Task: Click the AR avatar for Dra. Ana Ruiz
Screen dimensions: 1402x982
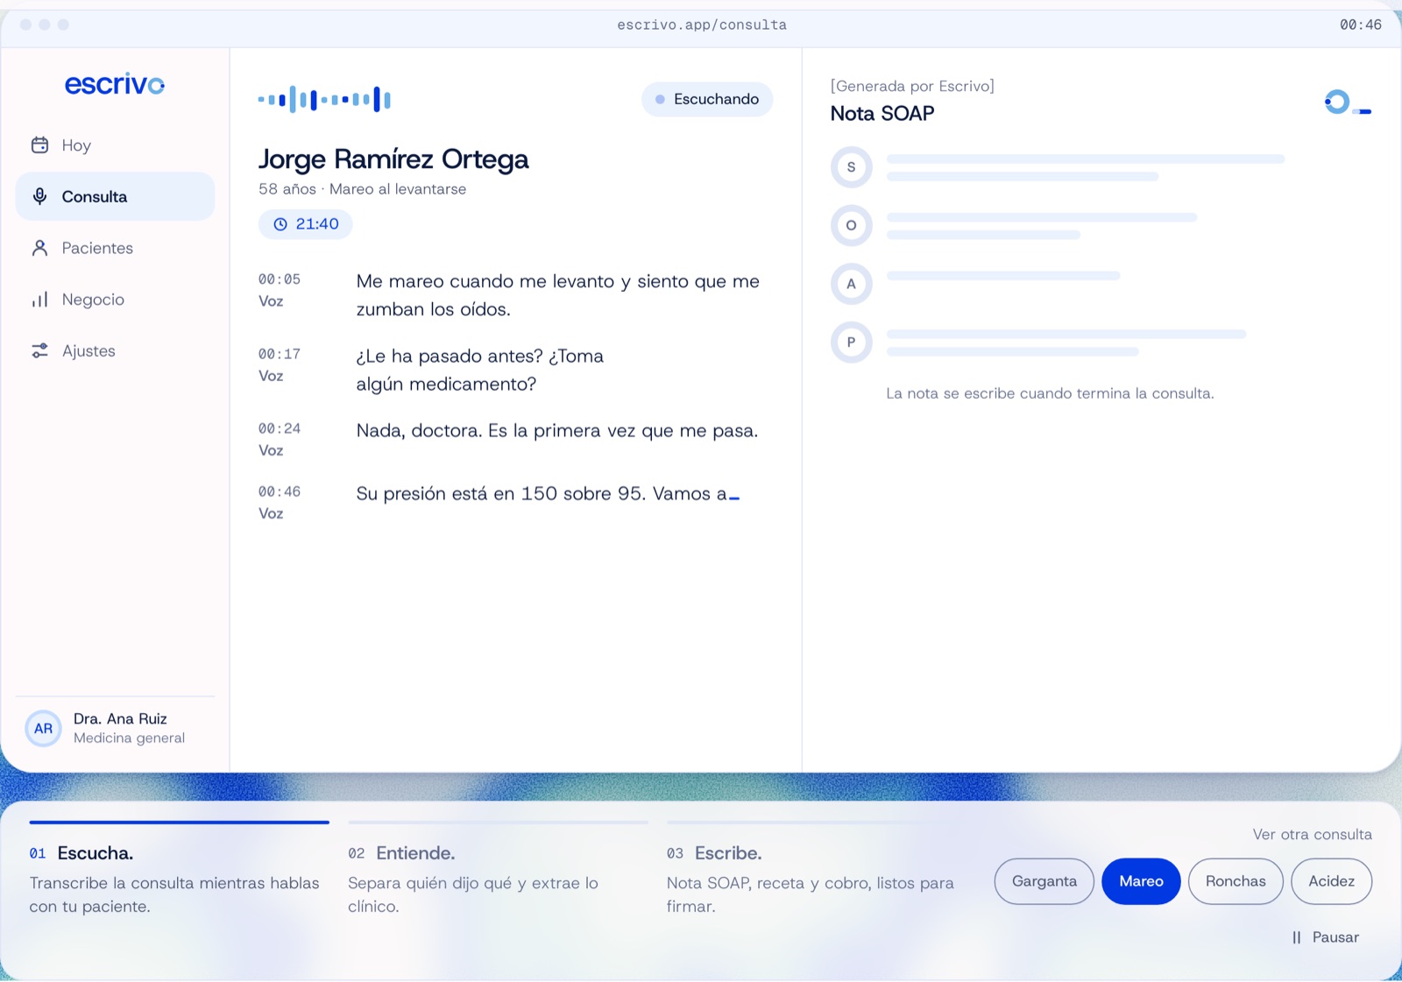Action: coord(43,729)
